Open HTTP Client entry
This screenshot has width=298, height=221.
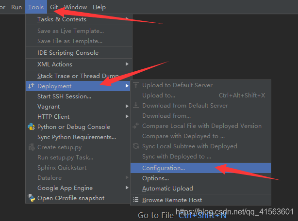click(x=78, y=117)
